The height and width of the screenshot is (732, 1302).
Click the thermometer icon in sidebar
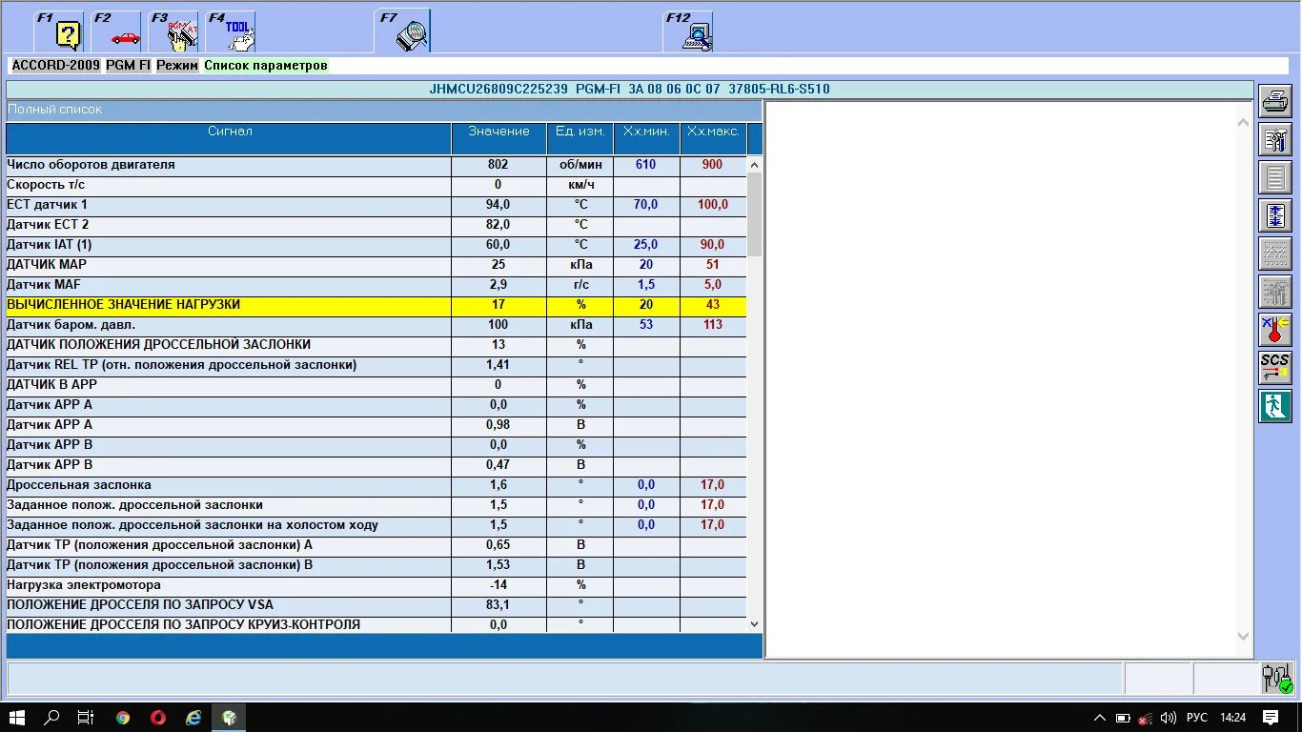1275,329
